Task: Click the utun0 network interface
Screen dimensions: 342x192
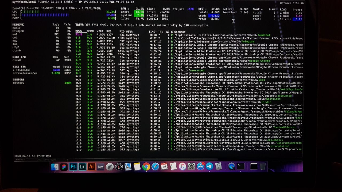Action: click(x=42, y=50)
